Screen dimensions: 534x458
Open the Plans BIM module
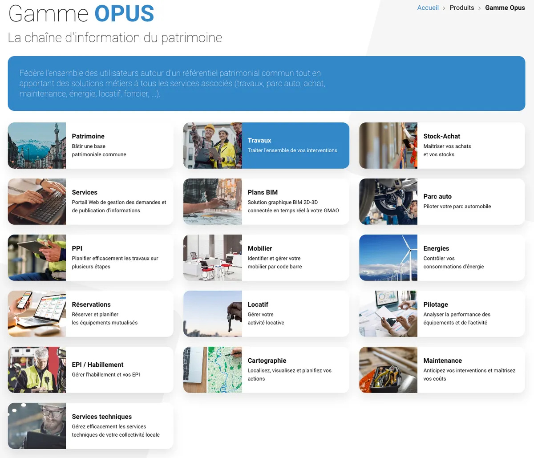coord(266,201)
